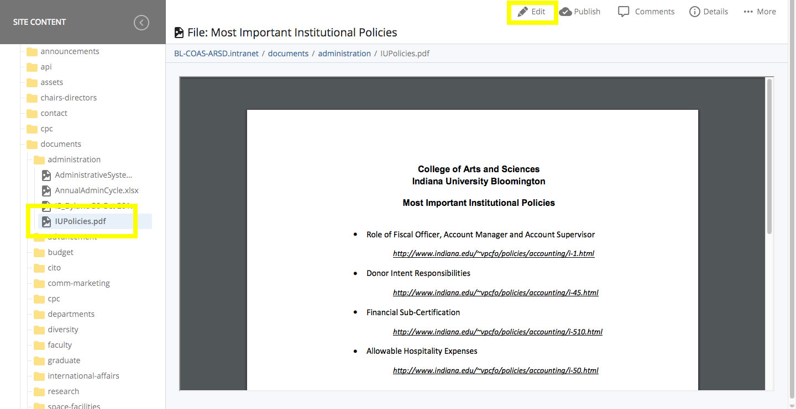Screen dimensions: 796x409
Task: Open the i-50.html policy link
Action: [x=496, y=370]
